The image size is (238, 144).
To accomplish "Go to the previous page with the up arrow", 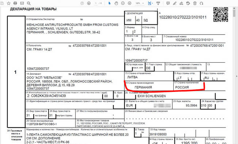I will point(82,3).
